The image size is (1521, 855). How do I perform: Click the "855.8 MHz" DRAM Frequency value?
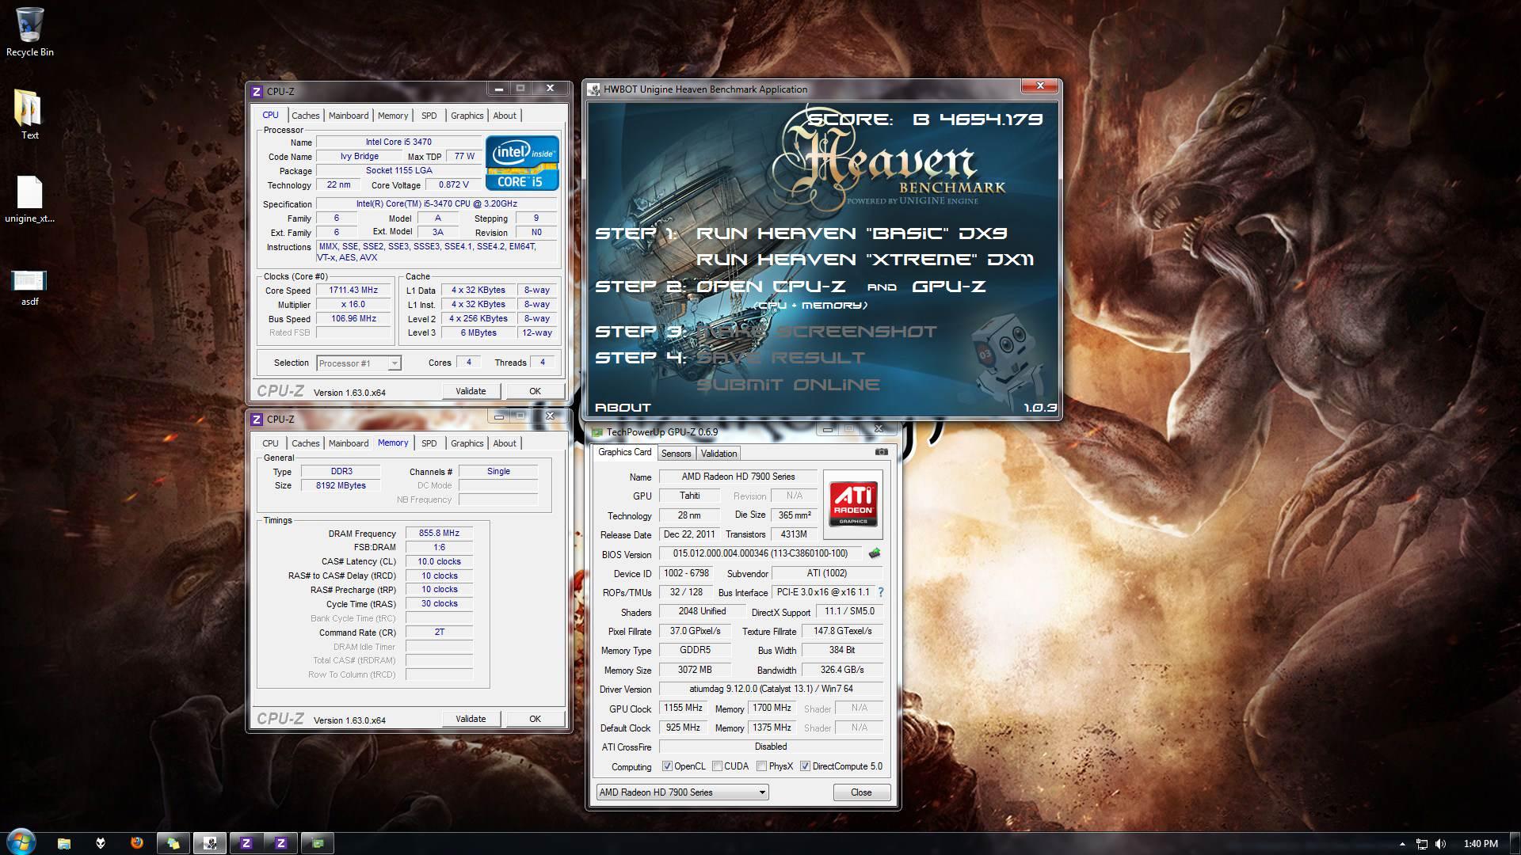coord(439,534)
